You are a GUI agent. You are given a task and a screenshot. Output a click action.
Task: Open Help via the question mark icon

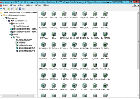point(20,9)
